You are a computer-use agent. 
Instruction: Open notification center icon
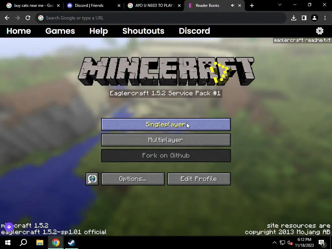coord(322,243)
